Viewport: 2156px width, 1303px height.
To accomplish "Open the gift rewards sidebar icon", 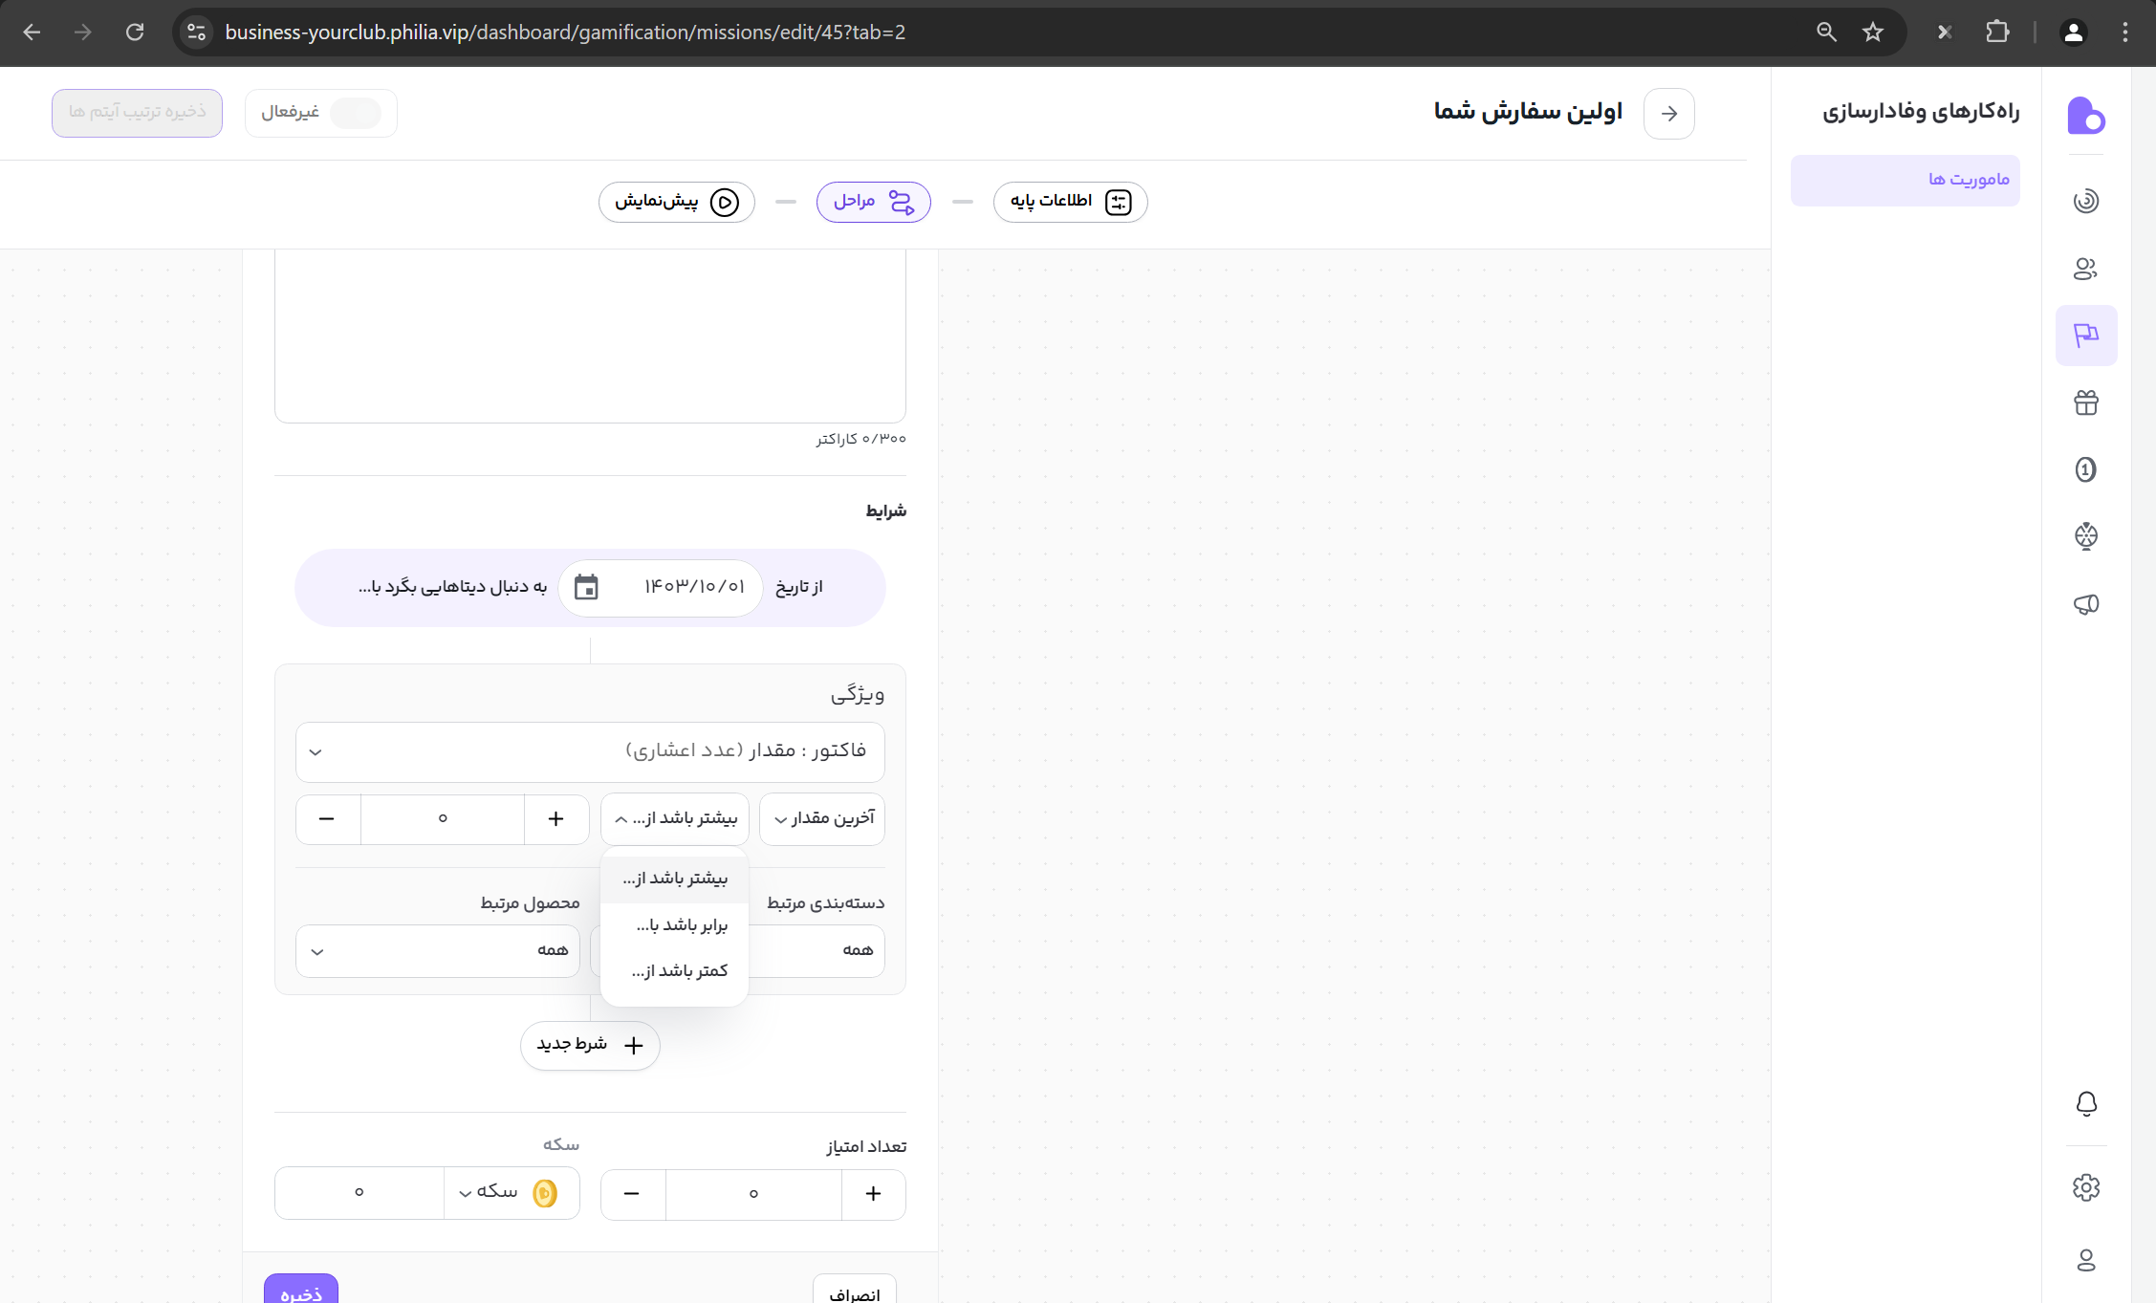I will coord(2085,402).
